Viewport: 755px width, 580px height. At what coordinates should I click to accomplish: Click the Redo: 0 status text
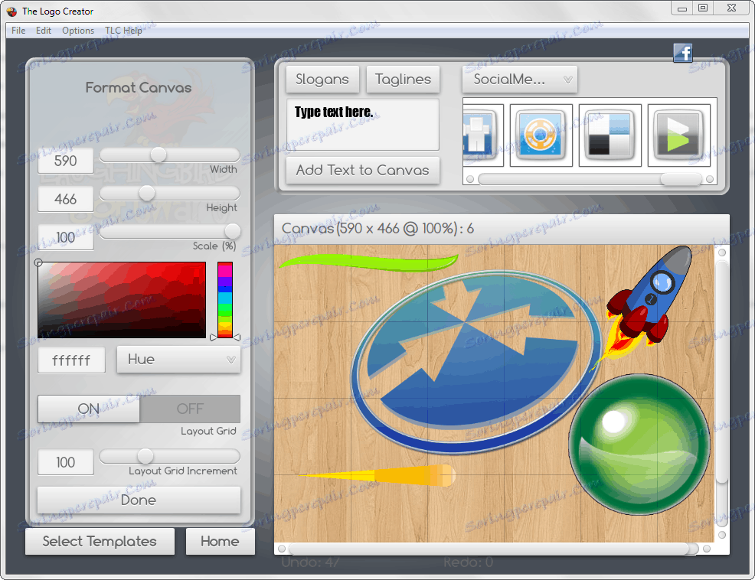pyautogui.click(x=469, y=562)
